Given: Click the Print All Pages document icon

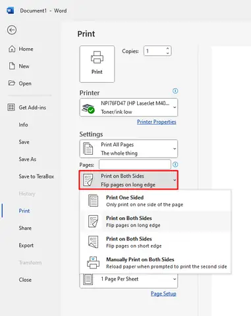Looking at the screenshot, I should 88,149.
